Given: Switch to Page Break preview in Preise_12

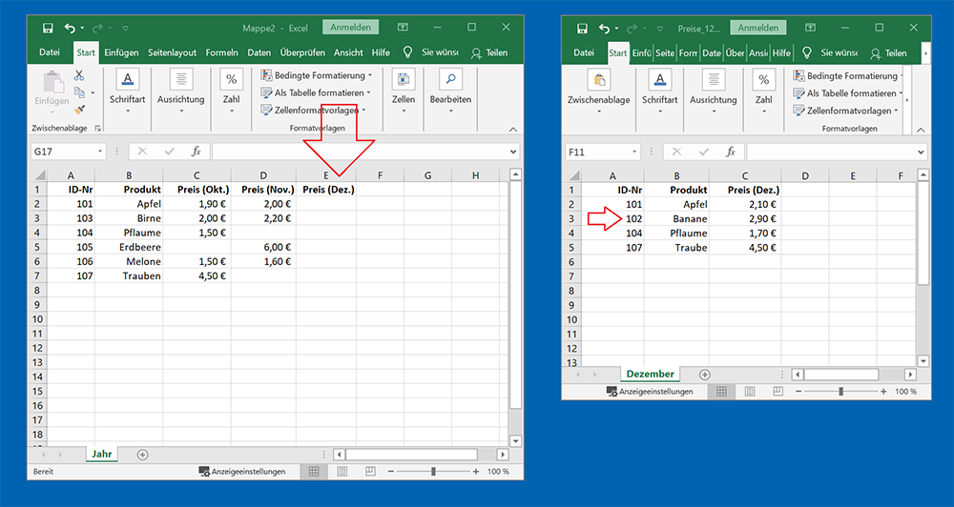Looking at the screenshot, I should click(x=778, y=392).
